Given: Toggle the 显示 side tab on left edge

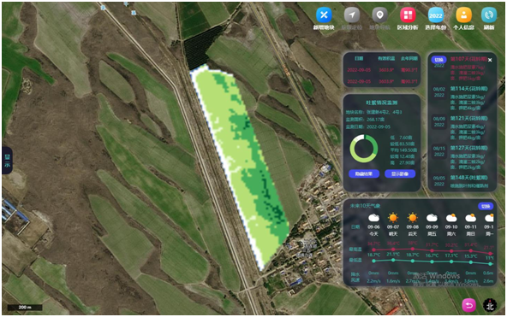Looking at the screenshot, I should [7, 161].
